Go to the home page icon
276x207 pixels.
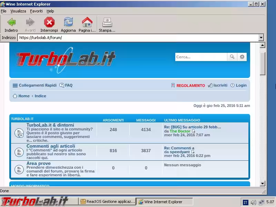click(x=87, y=23)
